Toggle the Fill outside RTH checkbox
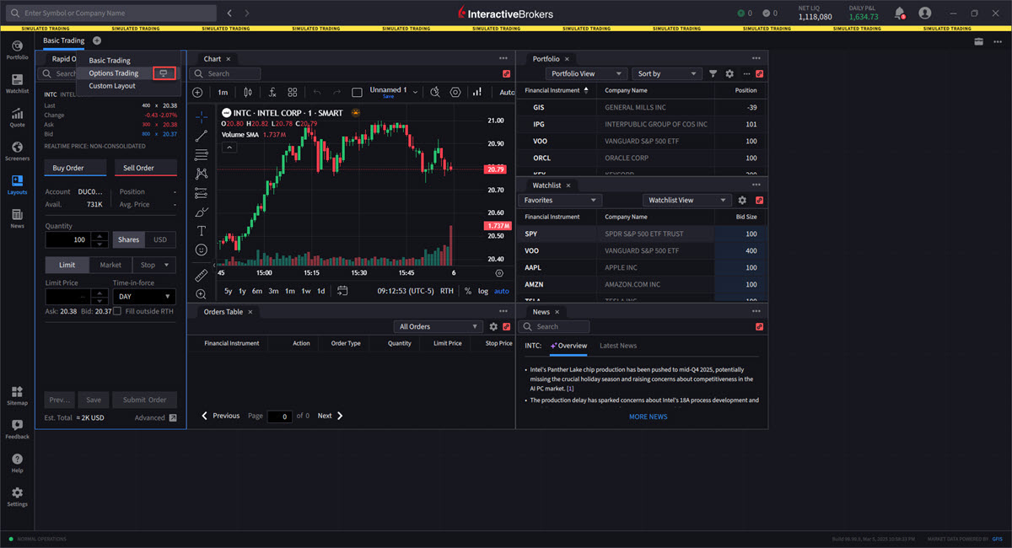Viewport: 1012px width, 548px height. pyautogui.click(x=117, y=311)
